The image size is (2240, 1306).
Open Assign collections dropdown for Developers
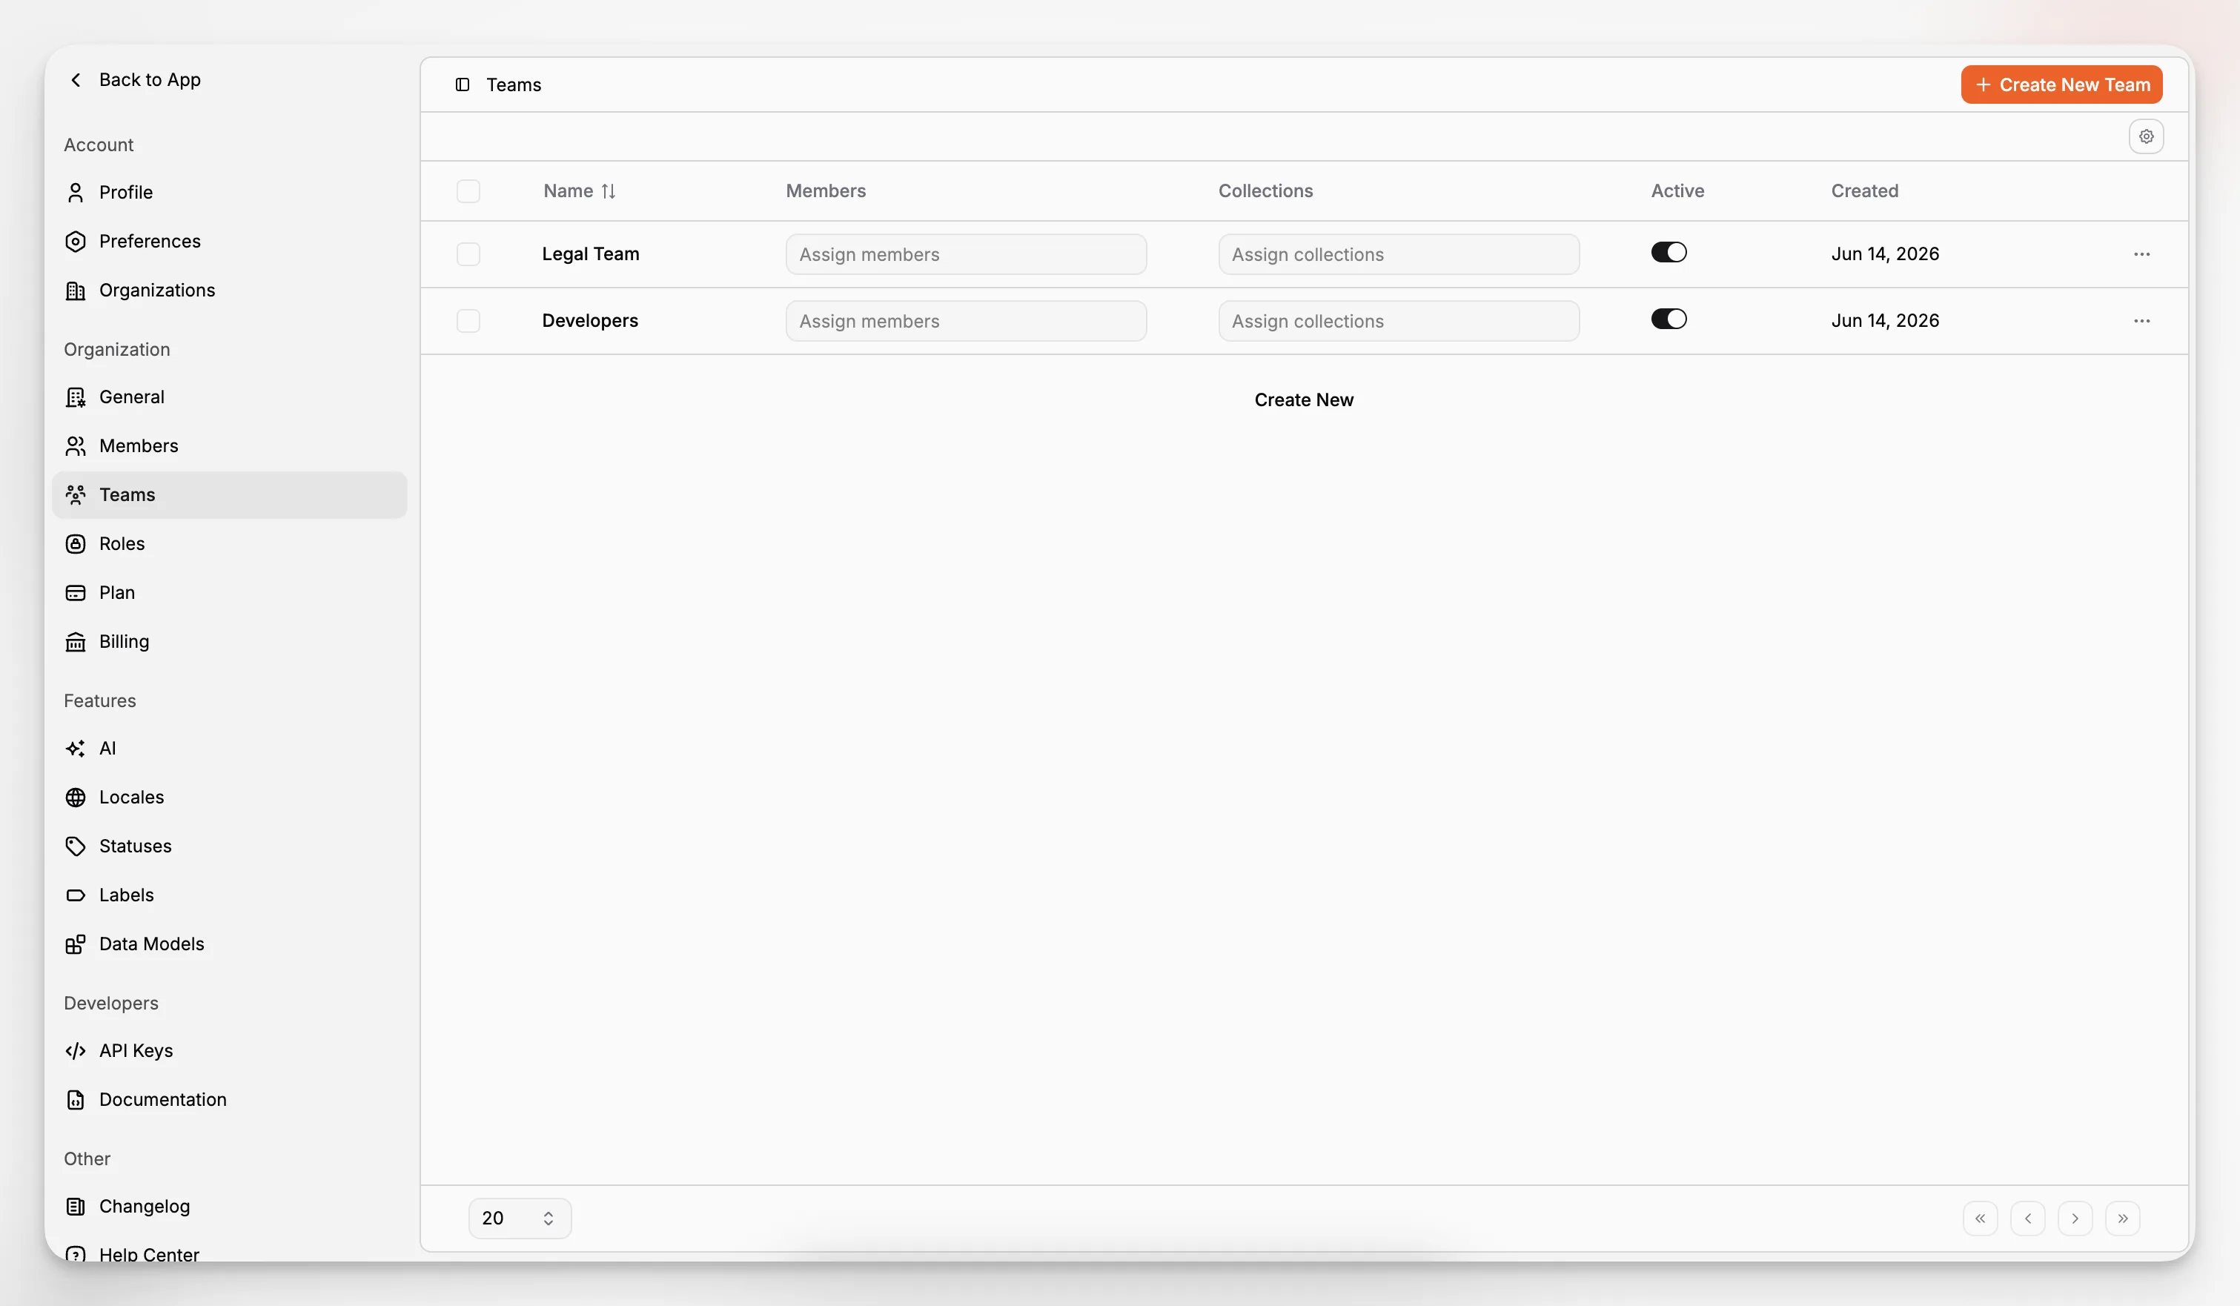(x=1398, y=321)
